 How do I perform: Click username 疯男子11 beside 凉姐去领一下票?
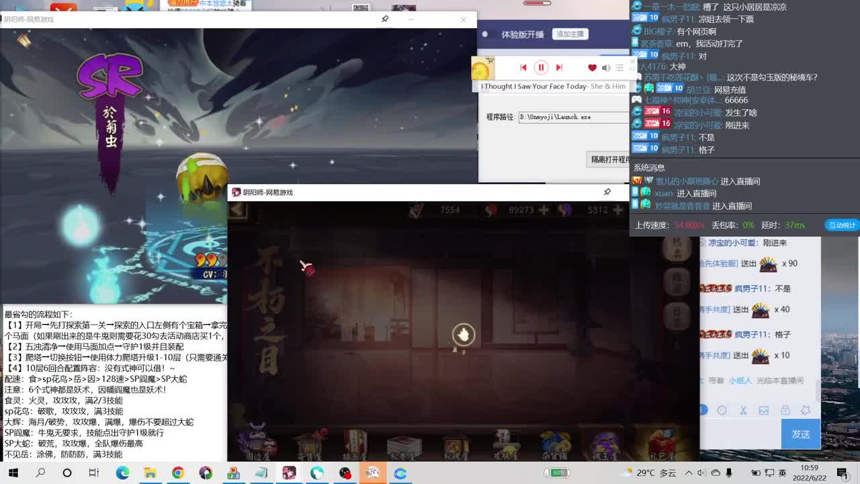coord(678,19)
